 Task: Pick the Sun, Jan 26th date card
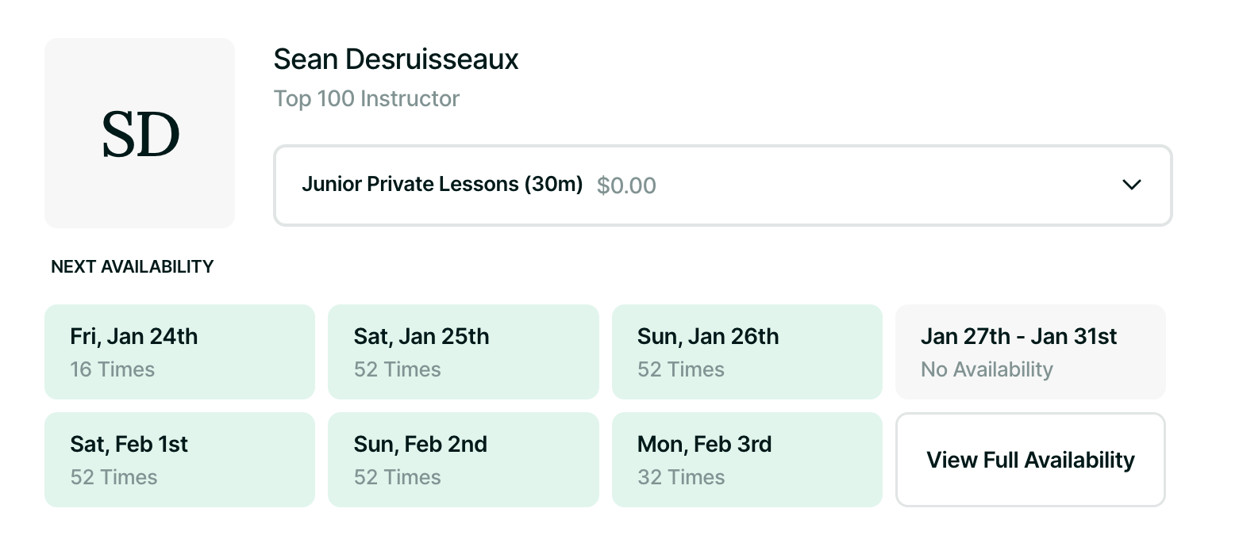coord(747,351)
